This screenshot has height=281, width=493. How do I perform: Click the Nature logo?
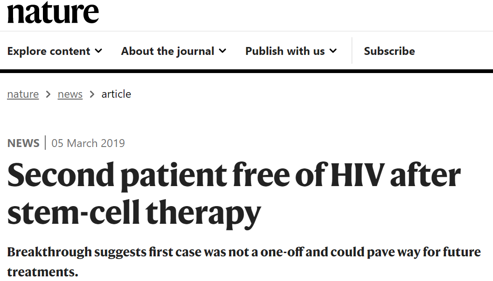[x=53, y=13]
